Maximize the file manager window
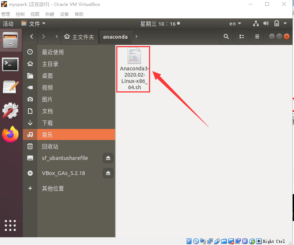Image resolution: width=294 pixels, height=245 pixels. click(x=279, y=36)
